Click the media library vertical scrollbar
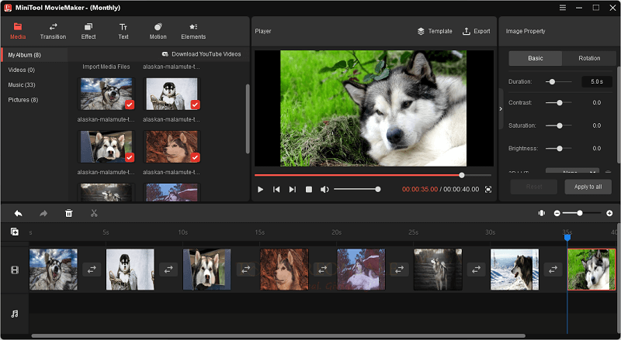 [x=248, y=118]
